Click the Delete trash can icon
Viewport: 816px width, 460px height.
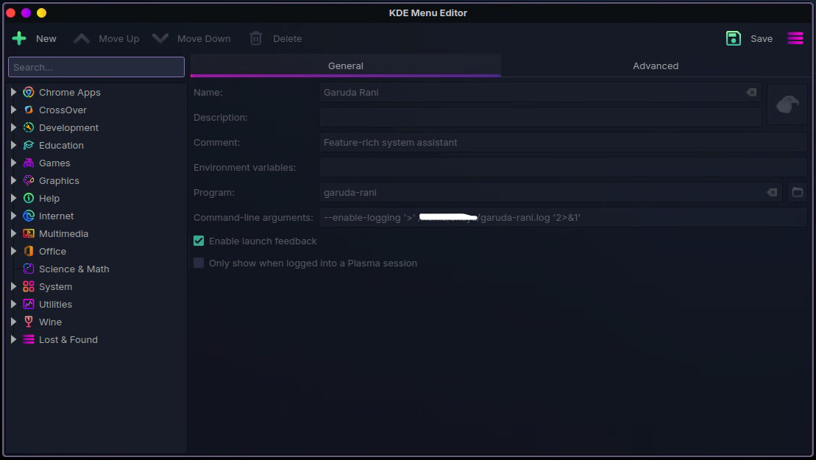tap(256, 38)
